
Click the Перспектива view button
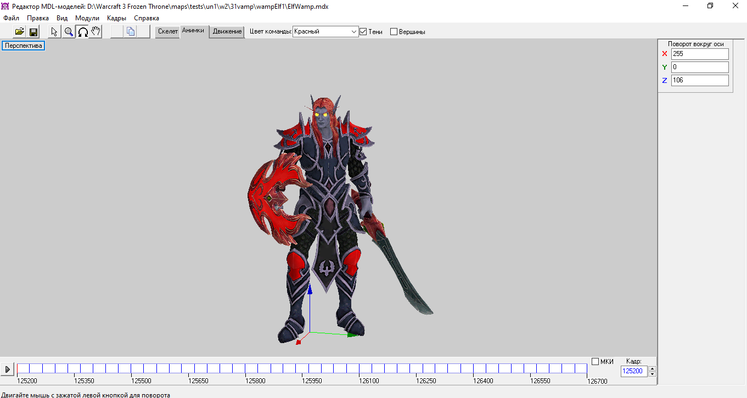(x=24, y=46)
